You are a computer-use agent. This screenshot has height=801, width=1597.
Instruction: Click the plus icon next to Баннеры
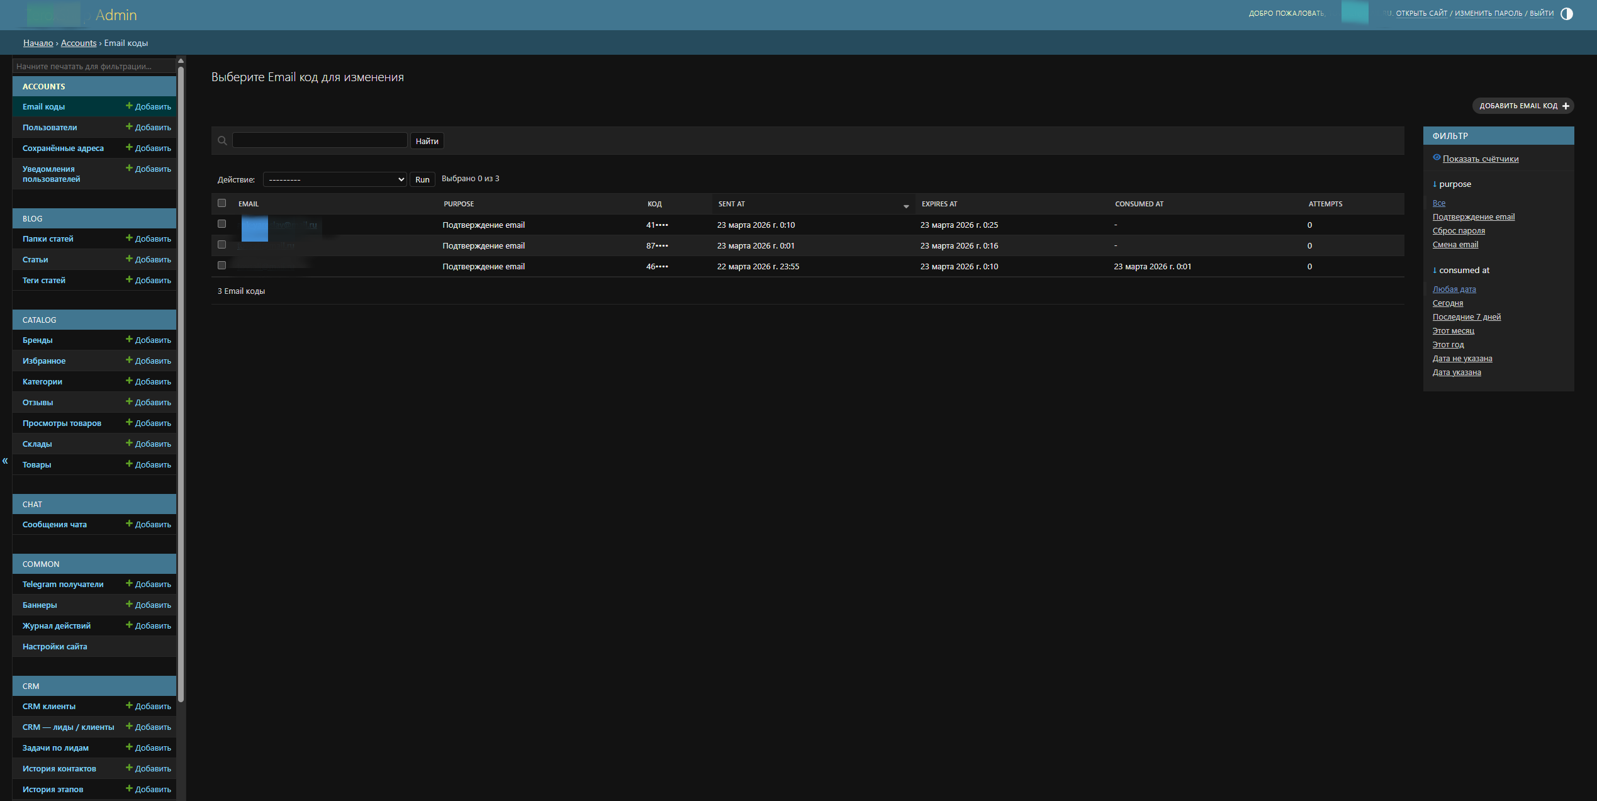pyautogui.click(x=129, y=605)
